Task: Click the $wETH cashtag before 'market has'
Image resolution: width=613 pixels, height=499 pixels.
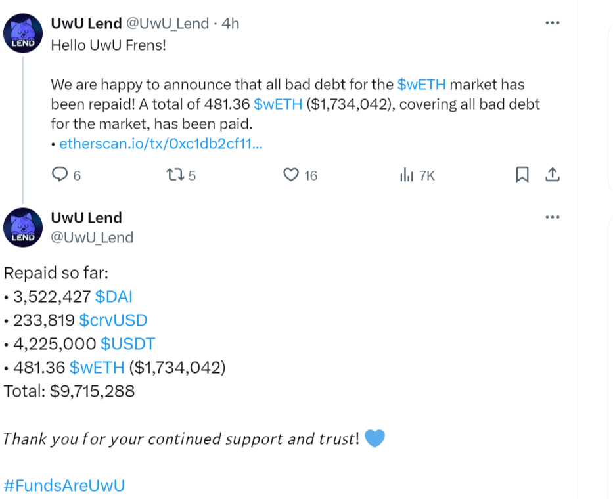Action: pyautogui.click(x=421, y=85)
